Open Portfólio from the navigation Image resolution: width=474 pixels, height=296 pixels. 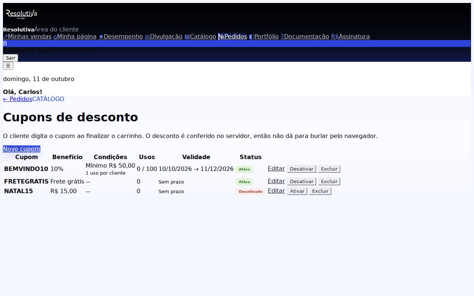coord(264,36)
